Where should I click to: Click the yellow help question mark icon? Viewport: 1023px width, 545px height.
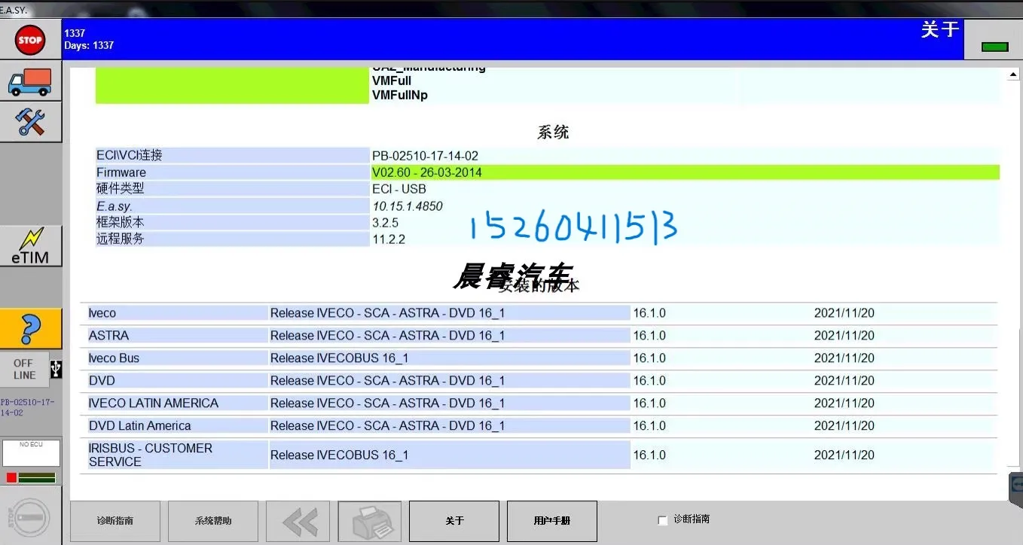point(31,329)
